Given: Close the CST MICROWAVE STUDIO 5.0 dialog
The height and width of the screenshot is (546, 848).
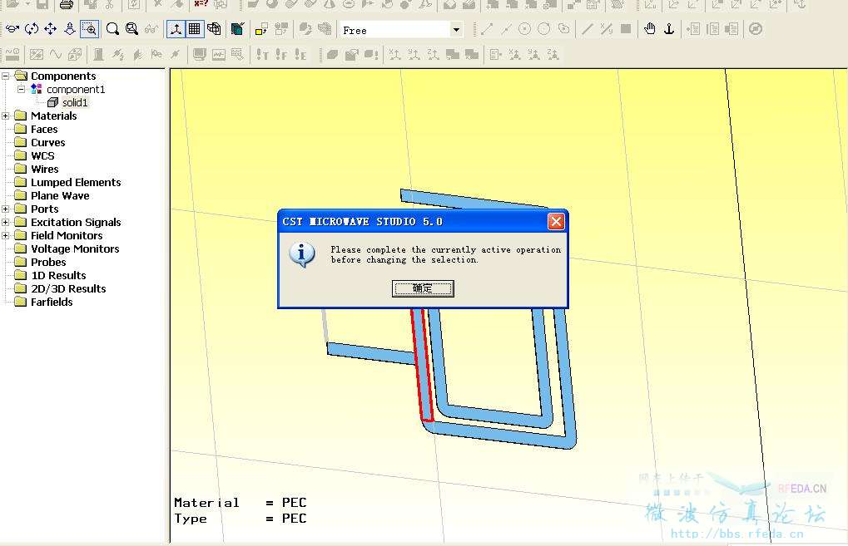Looking at the screenshot, I should coord(556,221).
